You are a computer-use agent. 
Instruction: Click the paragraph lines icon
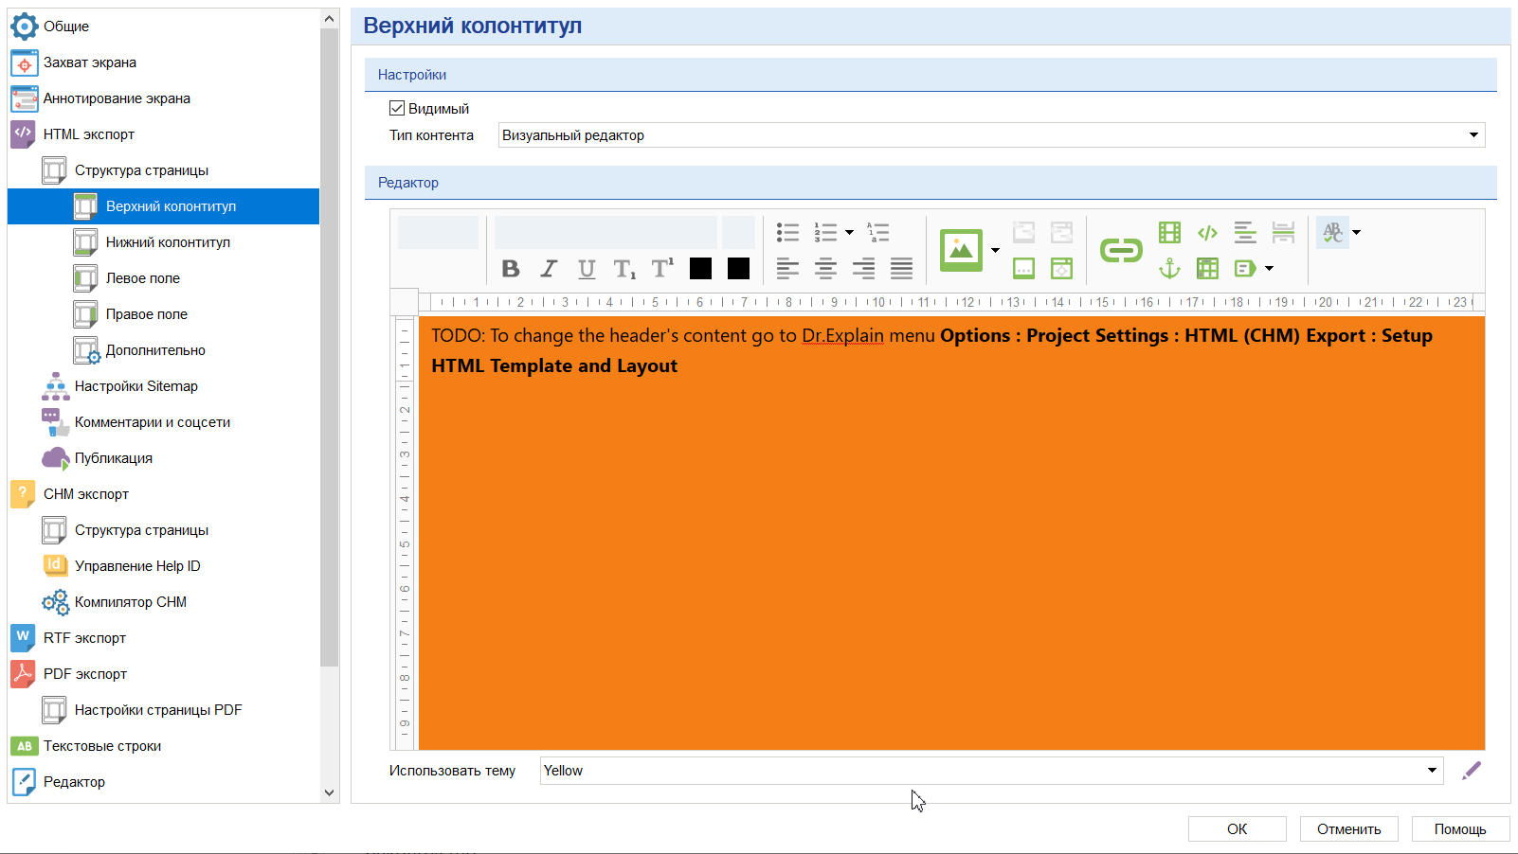click(x=1245, y=232)
